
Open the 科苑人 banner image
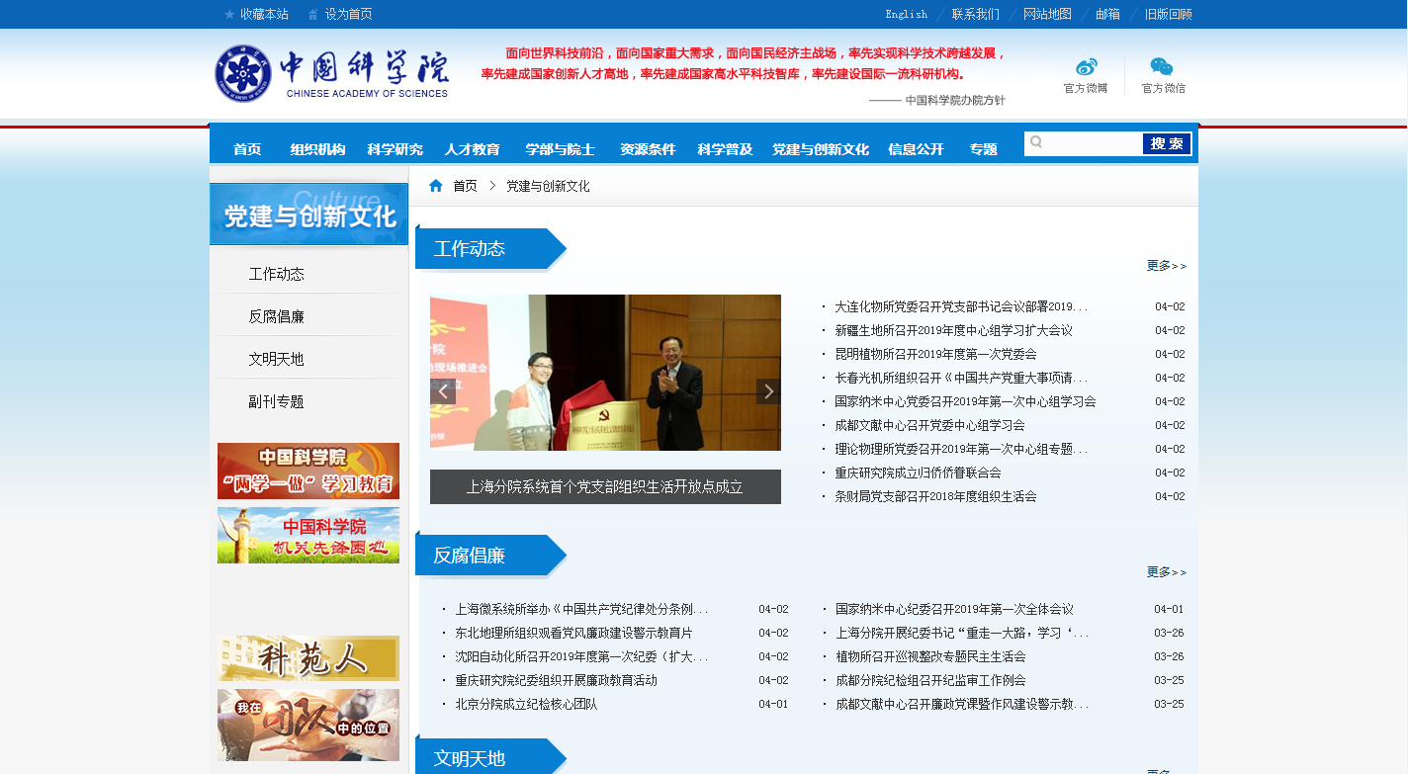[308, 658]
